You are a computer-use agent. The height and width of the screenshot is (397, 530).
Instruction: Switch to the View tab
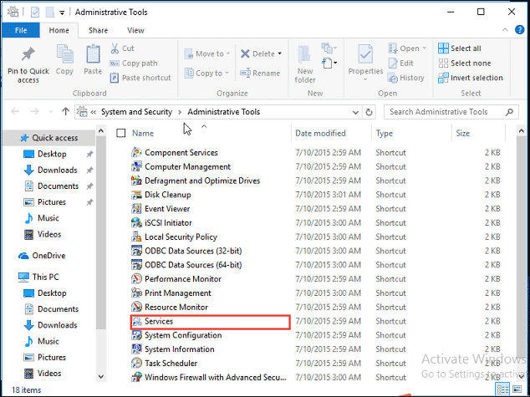(x=135, y=30)
